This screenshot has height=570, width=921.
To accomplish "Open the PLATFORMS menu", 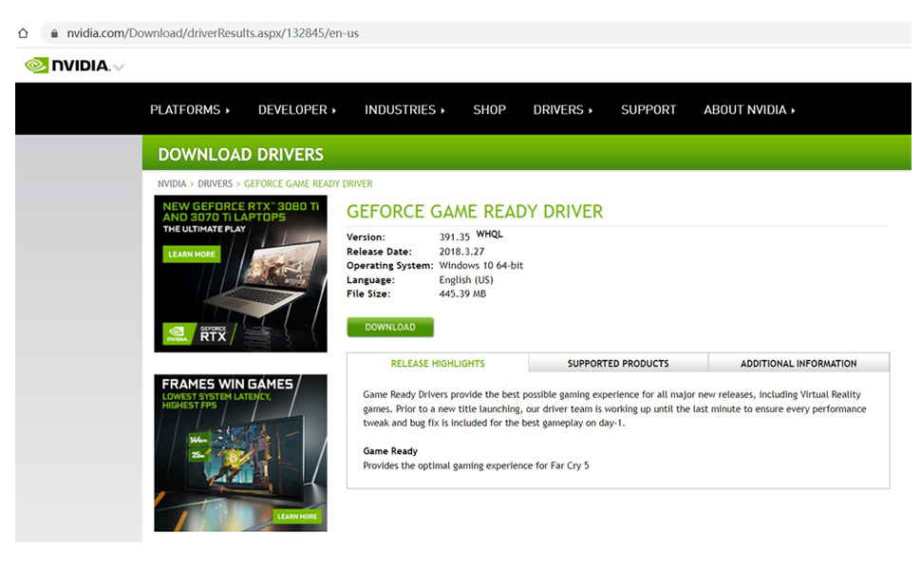I will point(190,110).
